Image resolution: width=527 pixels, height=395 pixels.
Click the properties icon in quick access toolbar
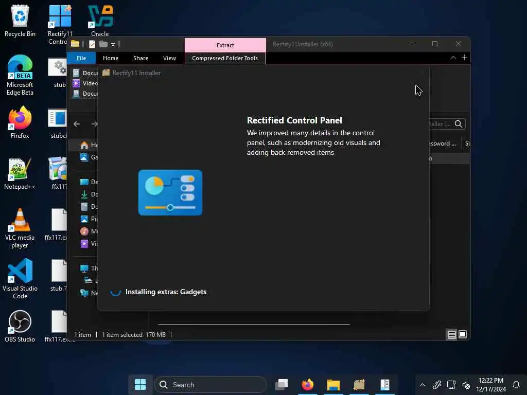[x=92, y=44]
